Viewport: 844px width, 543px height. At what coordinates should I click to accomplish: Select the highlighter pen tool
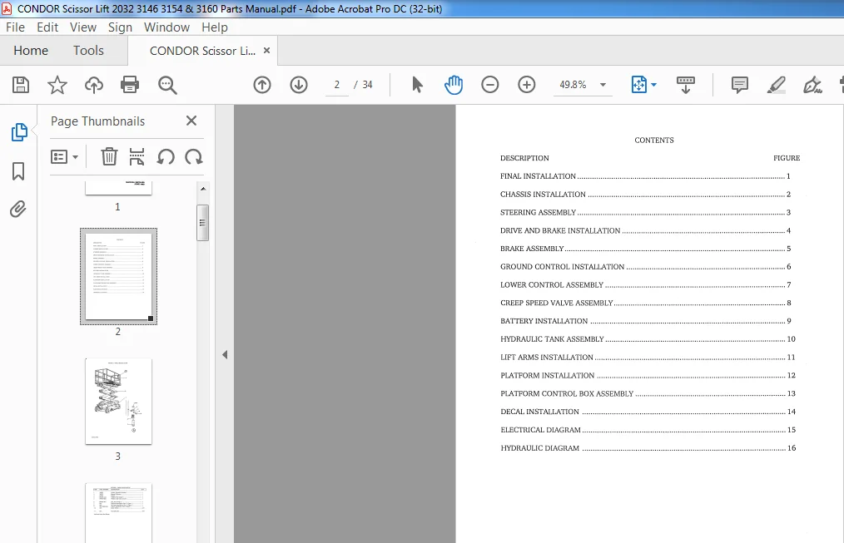point(777,85)
